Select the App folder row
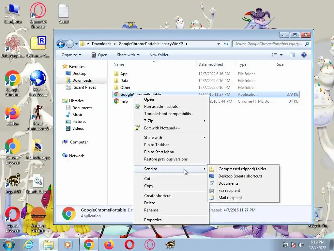This screenshot has height=251, width=334. [206, 74]
